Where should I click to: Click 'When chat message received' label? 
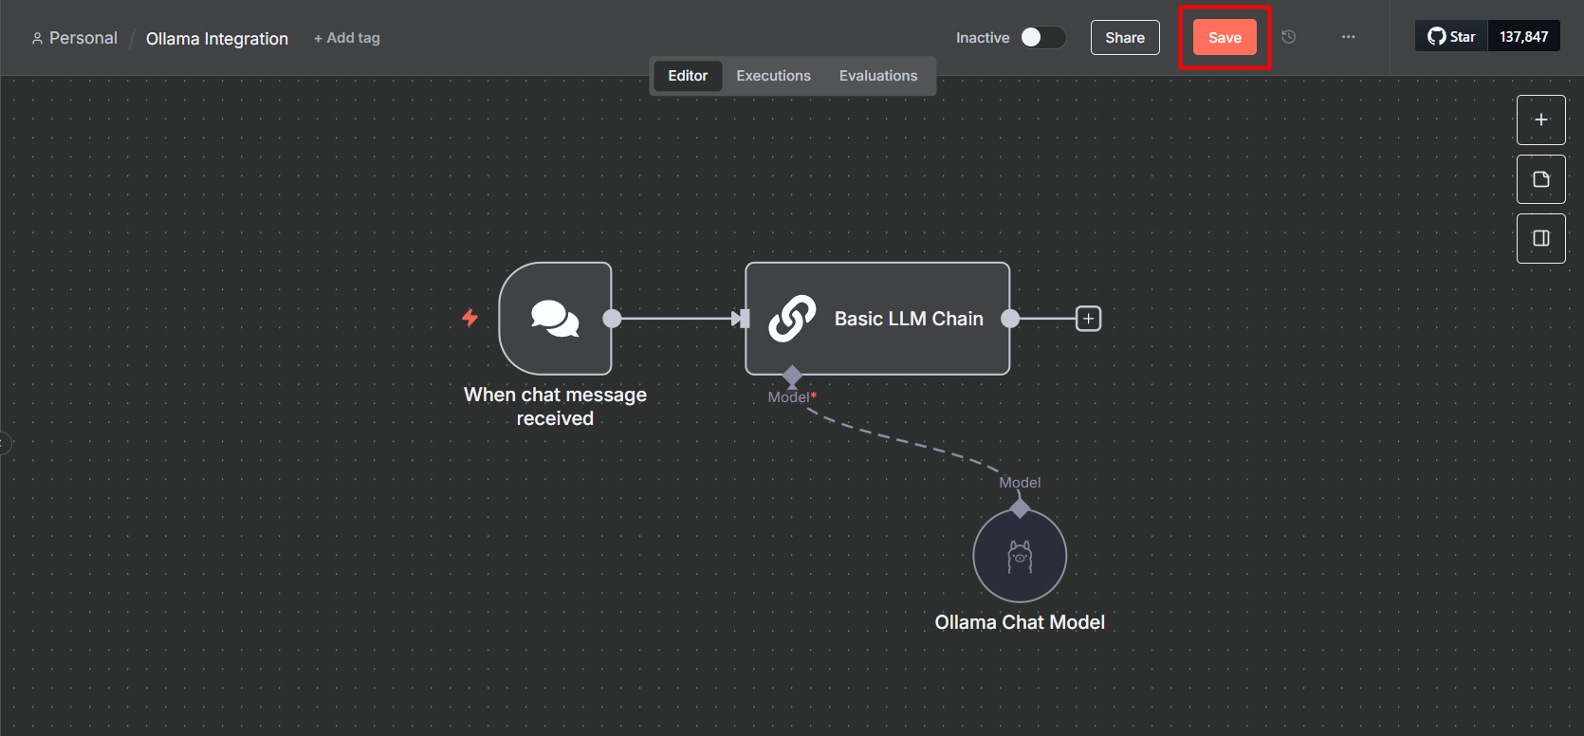[x=555, y=406]
